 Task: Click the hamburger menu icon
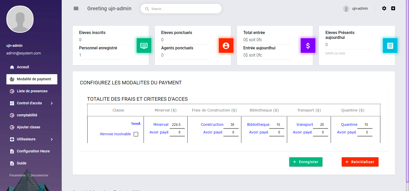[76, 8]
